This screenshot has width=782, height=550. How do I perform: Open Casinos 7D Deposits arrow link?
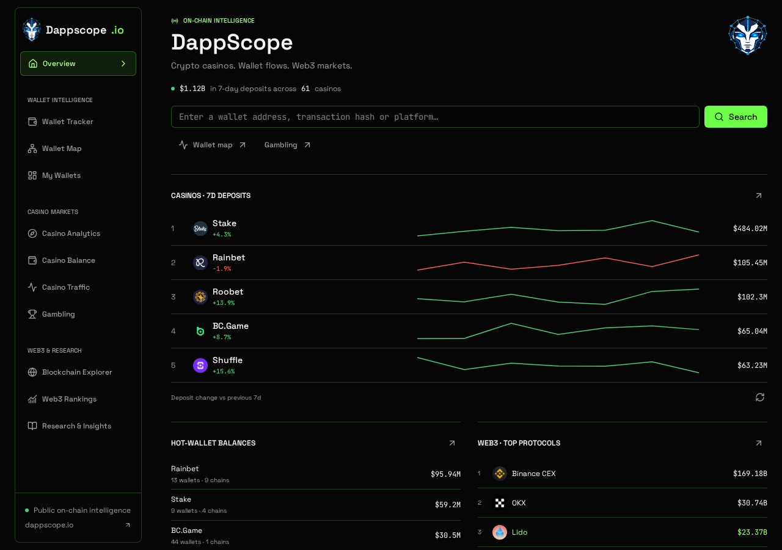(759, 196)
